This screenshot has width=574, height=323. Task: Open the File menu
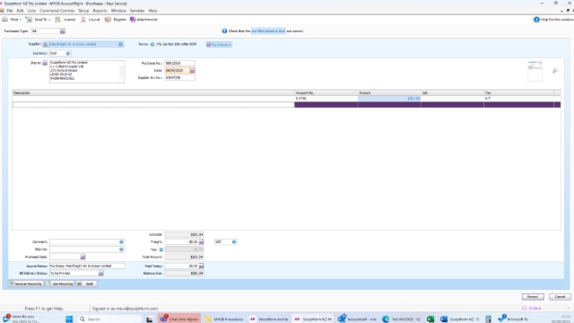click(x=10, y=11)
